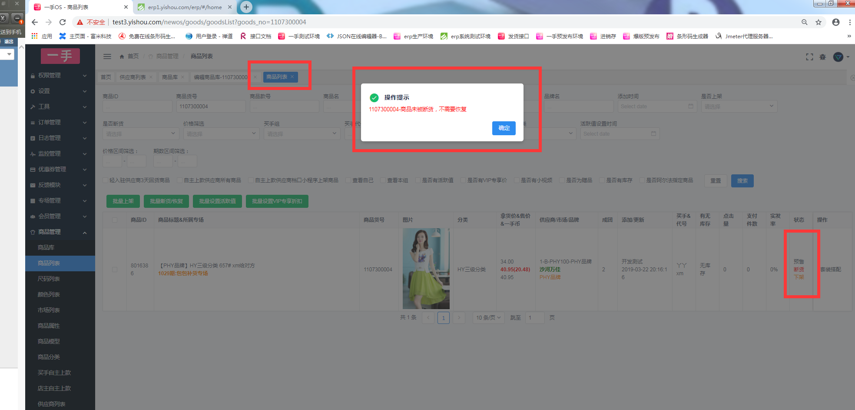Confirm dialog with 确定 button

click(x=504, y=128)
